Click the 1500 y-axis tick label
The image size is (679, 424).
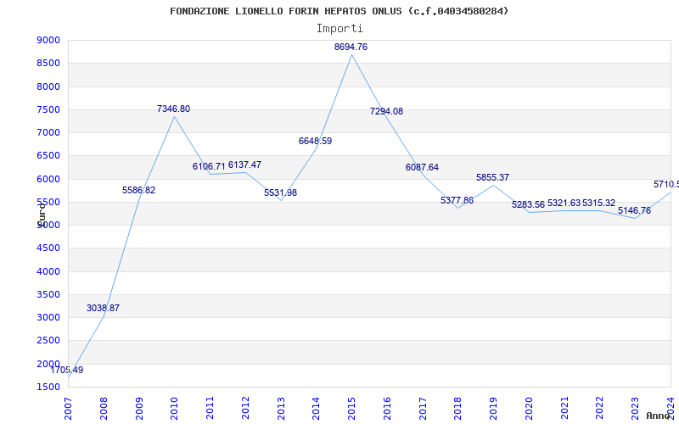point(48,387)
